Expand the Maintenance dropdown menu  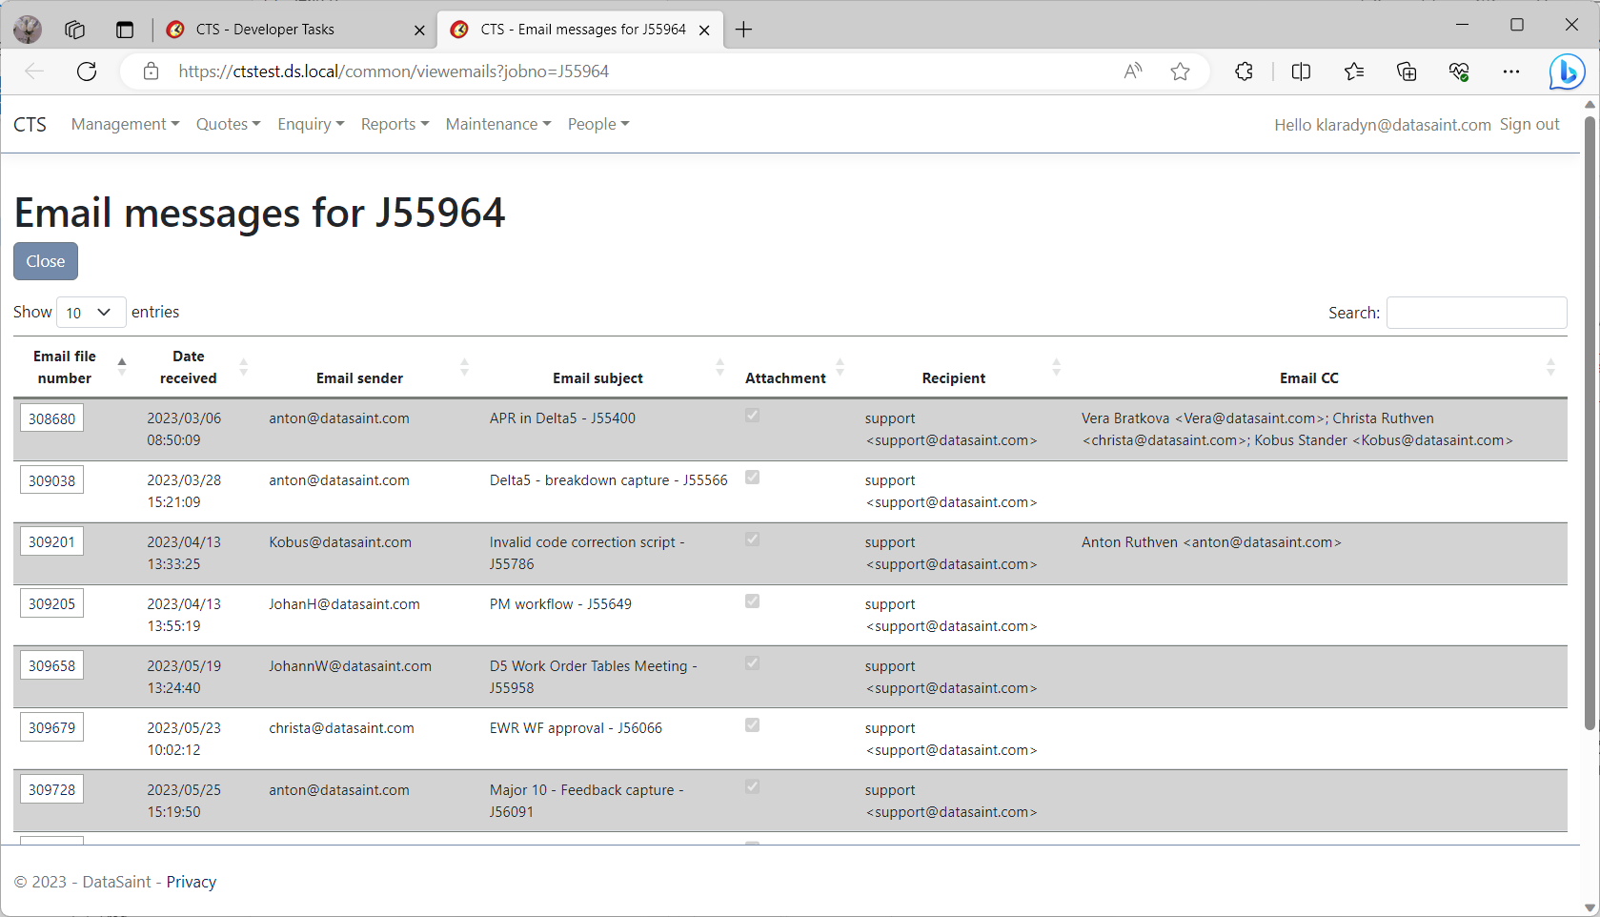pyautogui.click(x=498, y=124)
